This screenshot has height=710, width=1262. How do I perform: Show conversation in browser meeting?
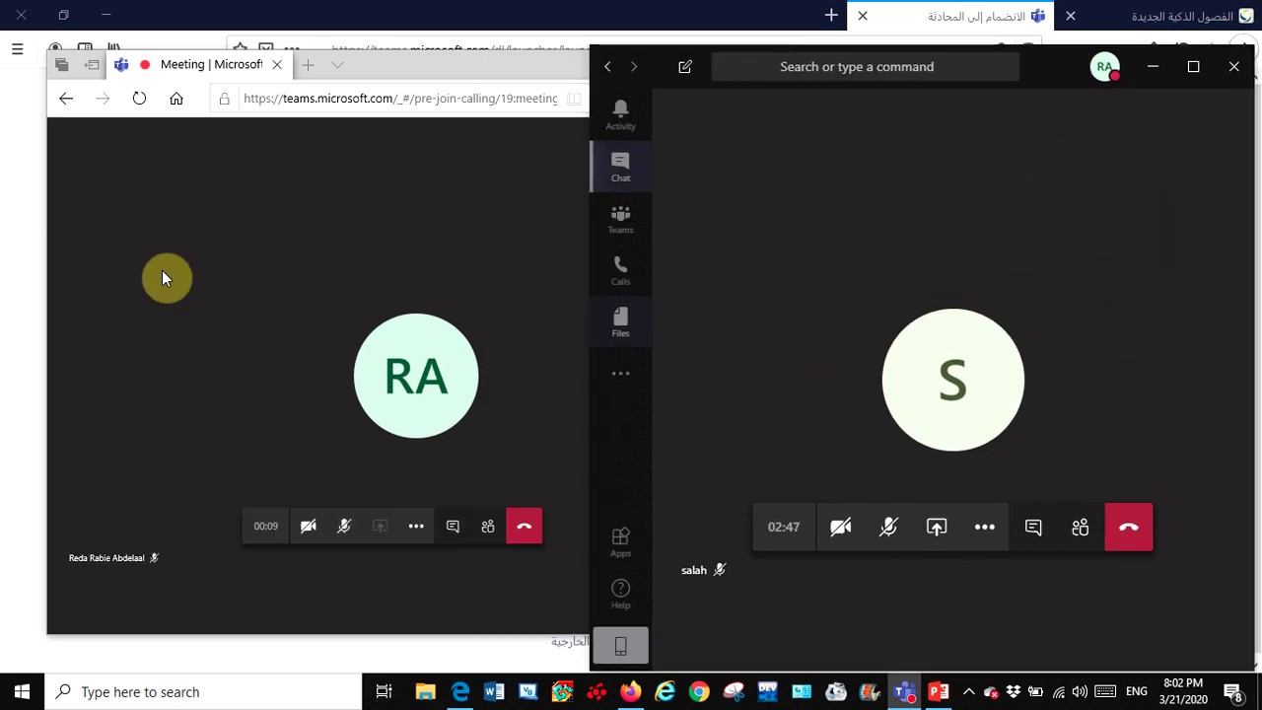pyautogui.click(x=453, y=527)
